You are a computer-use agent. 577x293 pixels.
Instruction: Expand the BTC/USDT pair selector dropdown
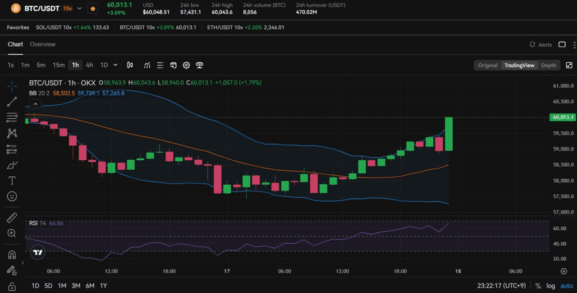click(x=80, y=8)
